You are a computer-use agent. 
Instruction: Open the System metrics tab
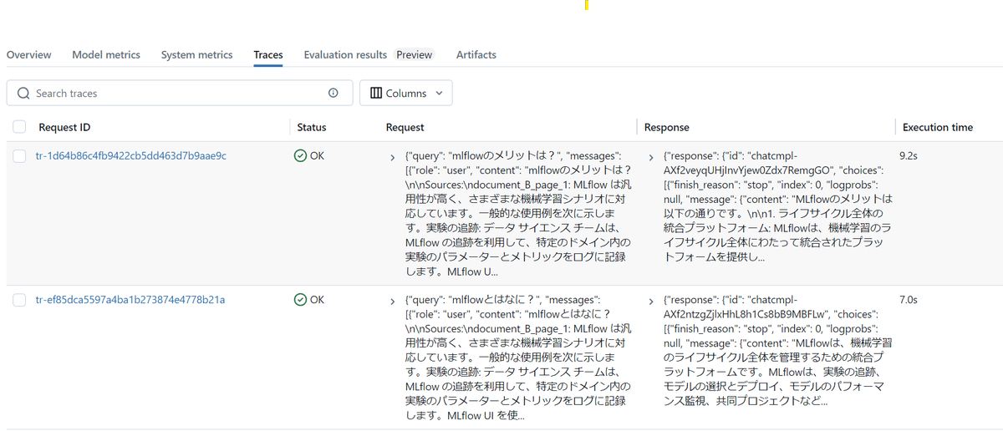click(x=197, y=55)
